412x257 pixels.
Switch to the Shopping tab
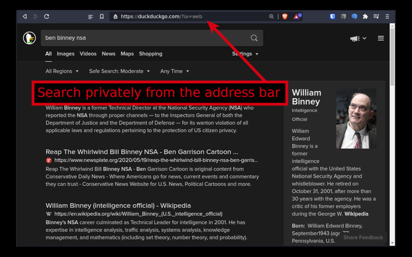151,54
